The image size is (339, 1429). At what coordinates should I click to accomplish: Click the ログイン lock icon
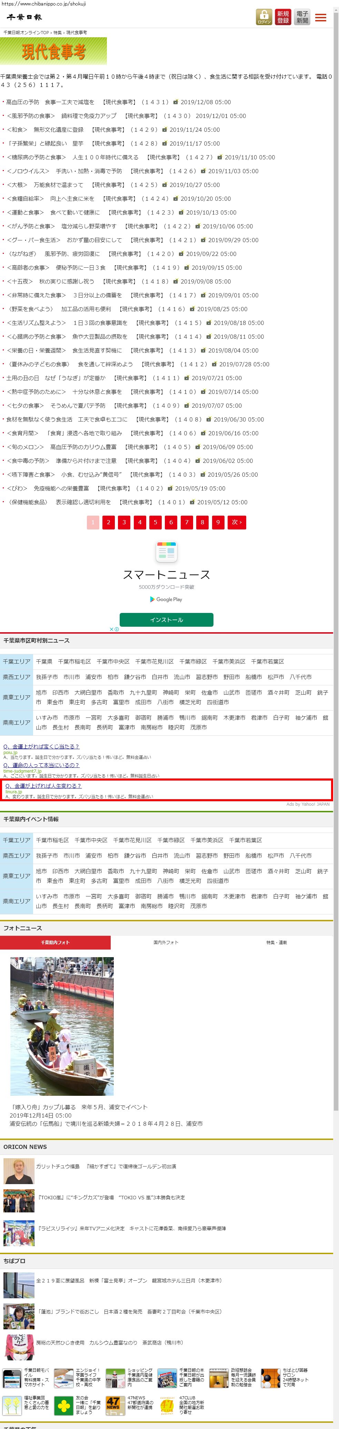coord(263,17)
